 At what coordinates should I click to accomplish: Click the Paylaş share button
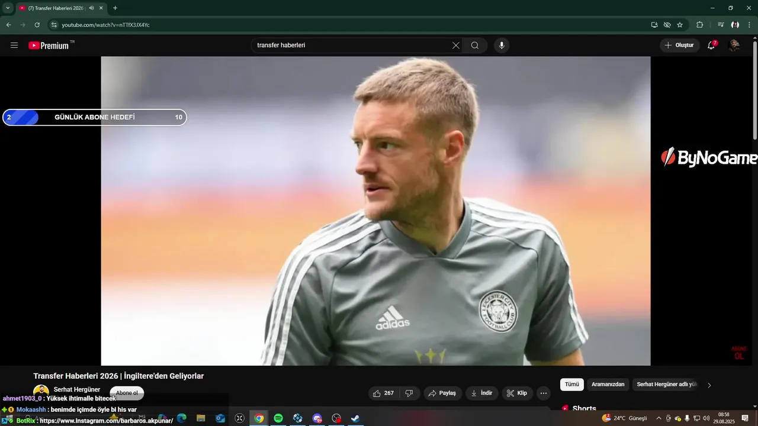(442, 393)
